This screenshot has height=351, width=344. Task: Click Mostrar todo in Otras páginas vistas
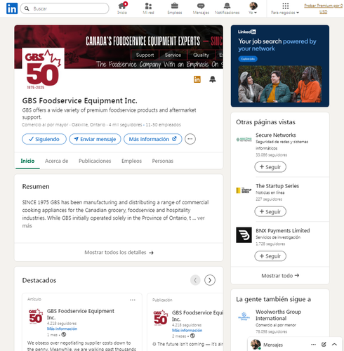click(280, 276)
